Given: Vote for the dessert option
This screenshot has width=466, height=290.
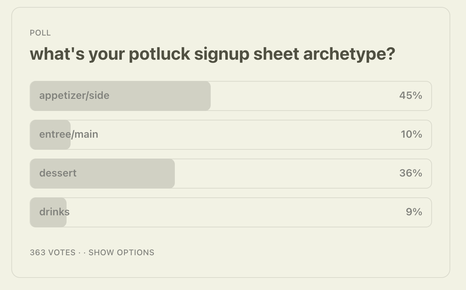Looking at the screenshot, I should point(230,174).
